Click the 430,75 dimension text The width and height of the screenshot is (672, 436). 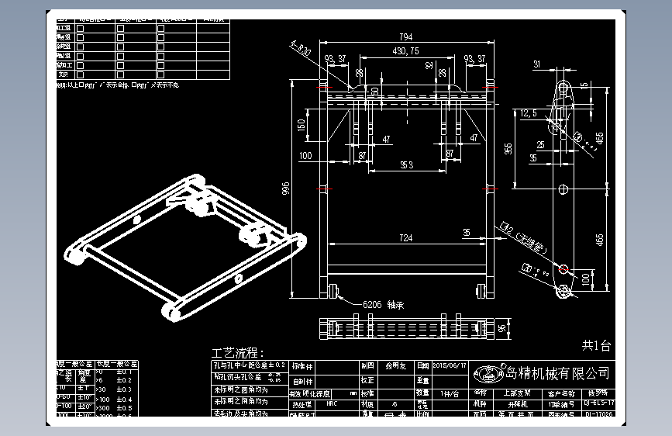point(405,51)
